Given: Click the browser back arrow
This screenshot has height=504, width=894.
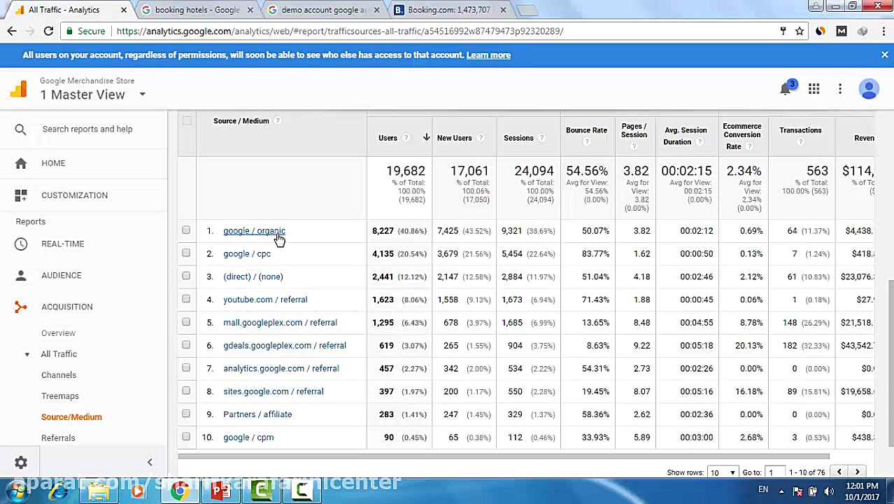Looking at the screenshot, I should coord(12,31).
